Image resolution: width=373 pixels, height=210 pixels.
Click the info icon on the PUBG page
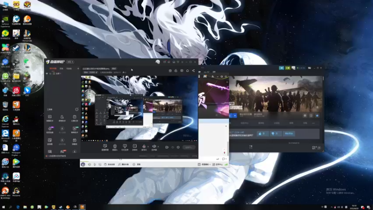tap(311, 115)
